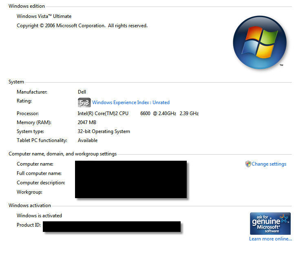Click the Dell manufacturer value
Image resolution: width=296 pixels, height=273 pixels.
pyautogui.click(x=82, y=92)
